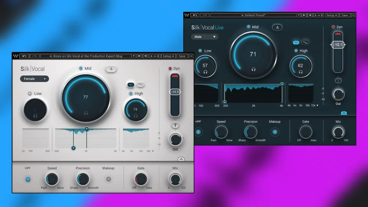This screenshot has height=207, width=368.
Task: Solo High band headphone in Silk Vocal
Action: point(136,115)
